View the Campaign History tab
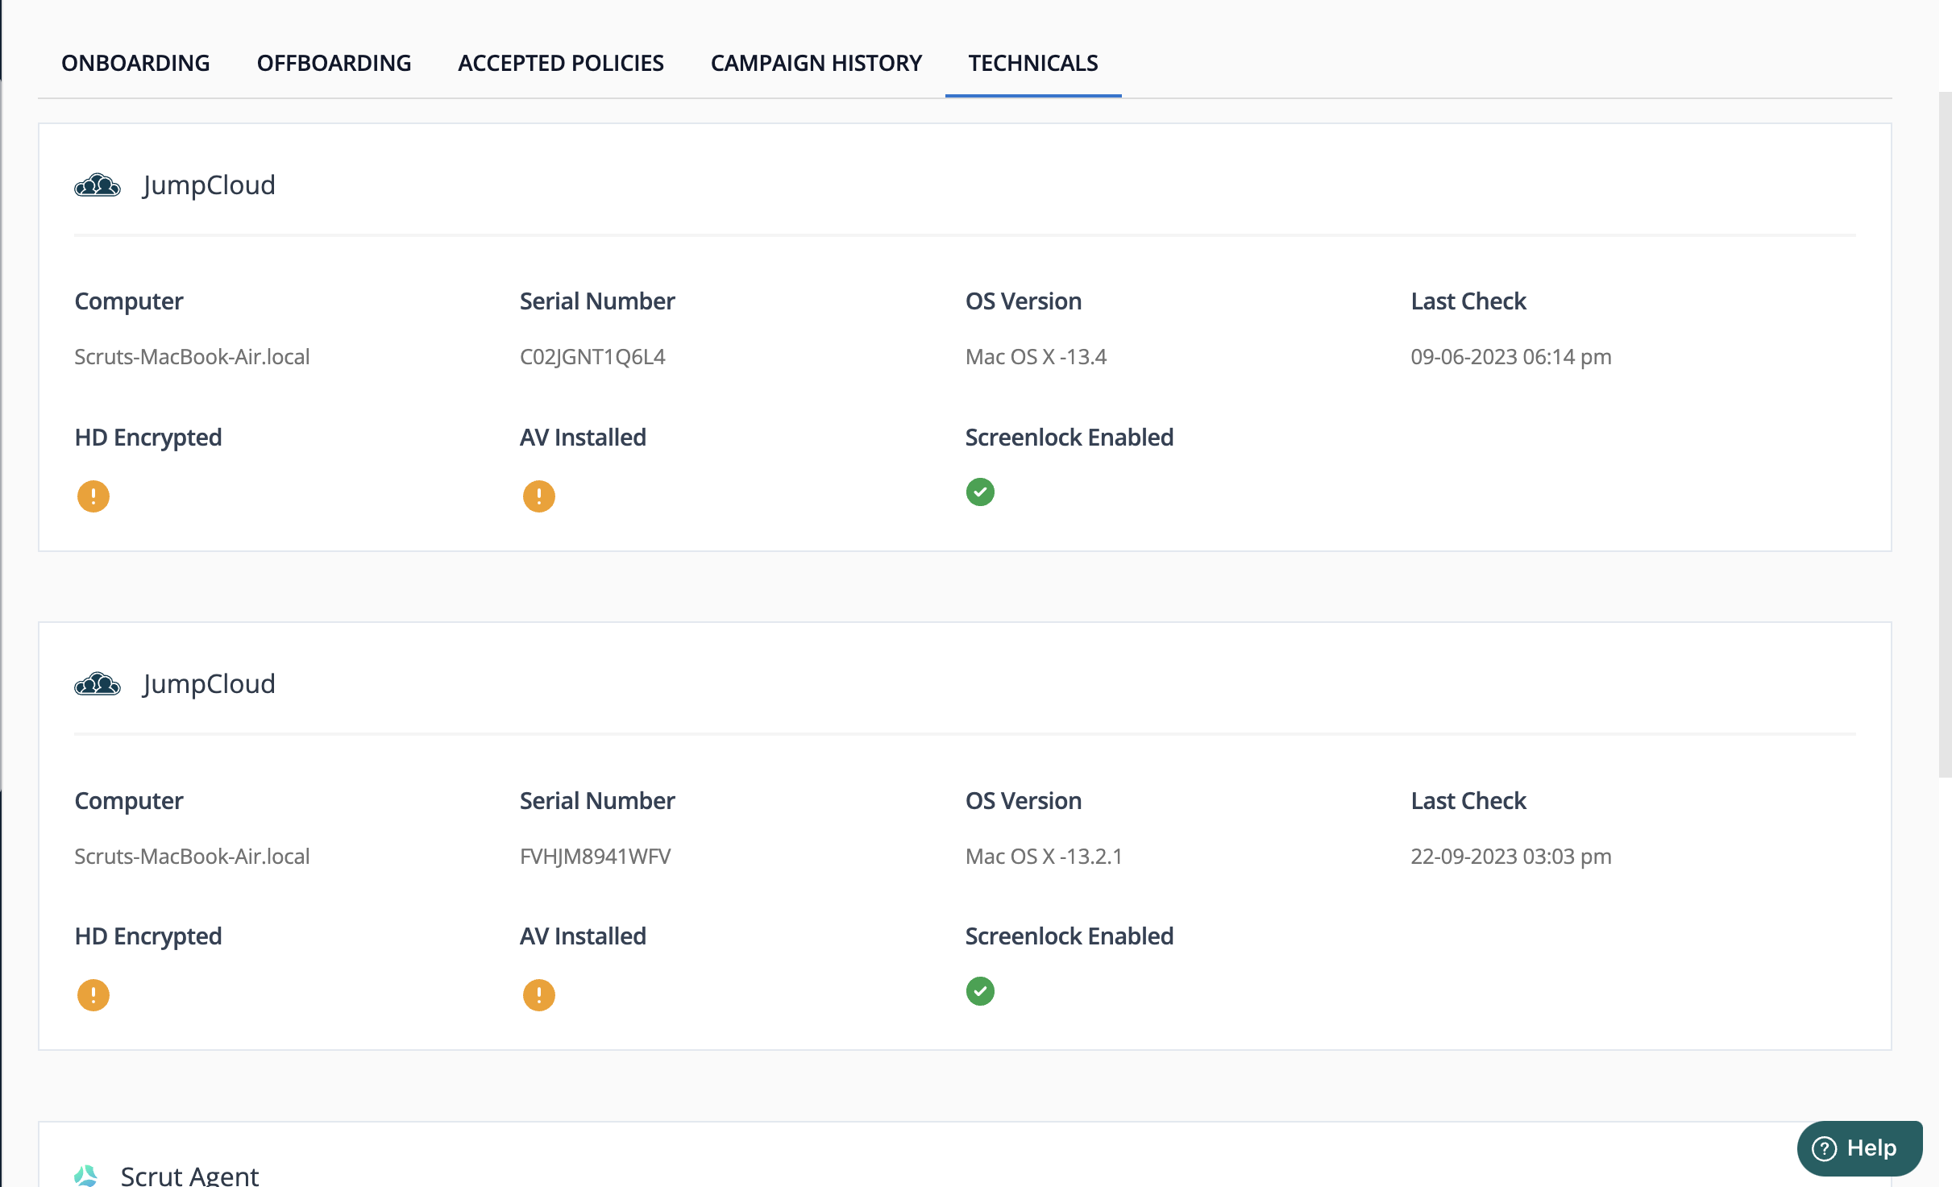This screenshot has height=1187, width=1952. [x=816, y=63]
